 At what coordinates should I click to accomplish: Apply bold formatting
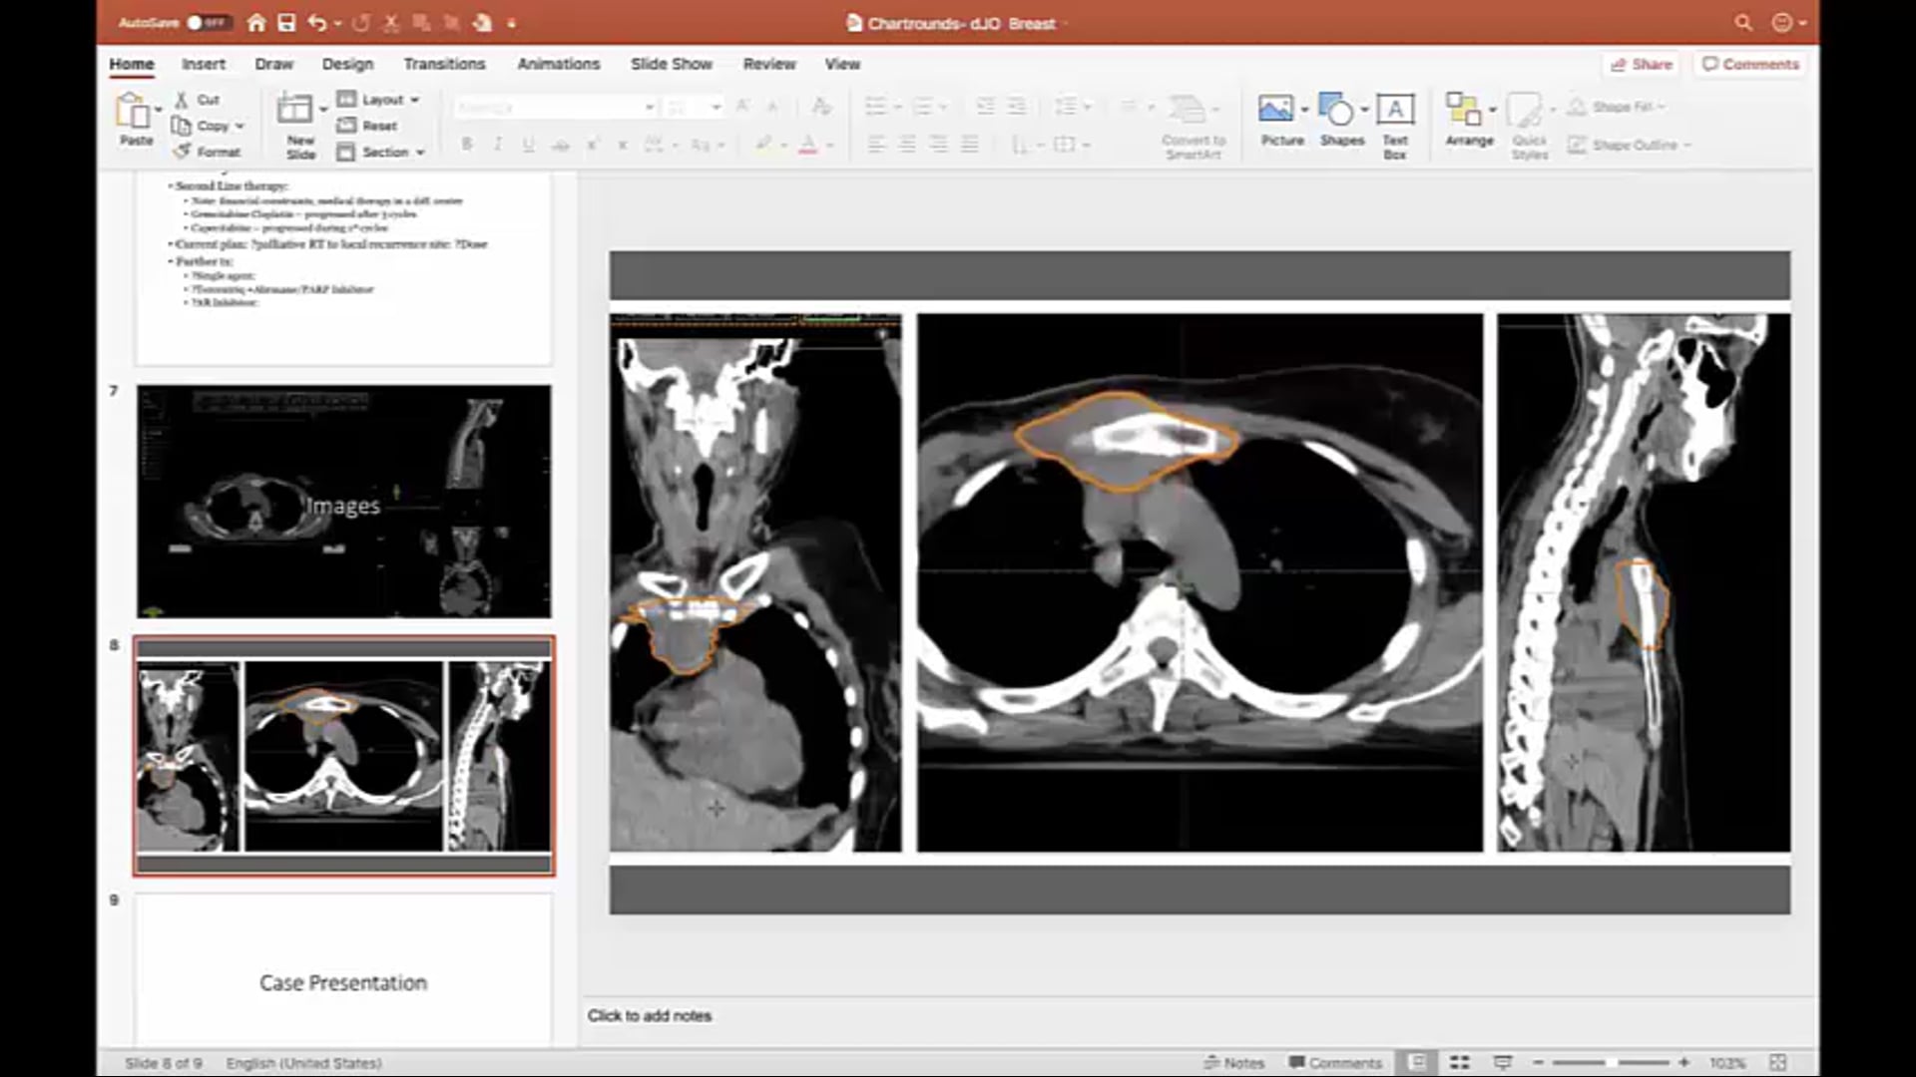tap(466, 144)
